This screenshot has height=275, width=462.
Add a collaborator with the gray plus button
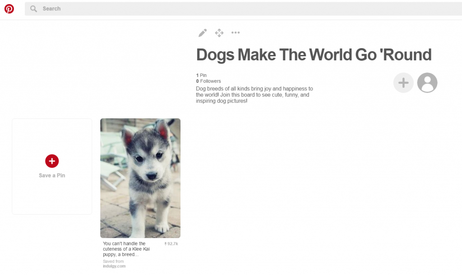coord(403,83)
